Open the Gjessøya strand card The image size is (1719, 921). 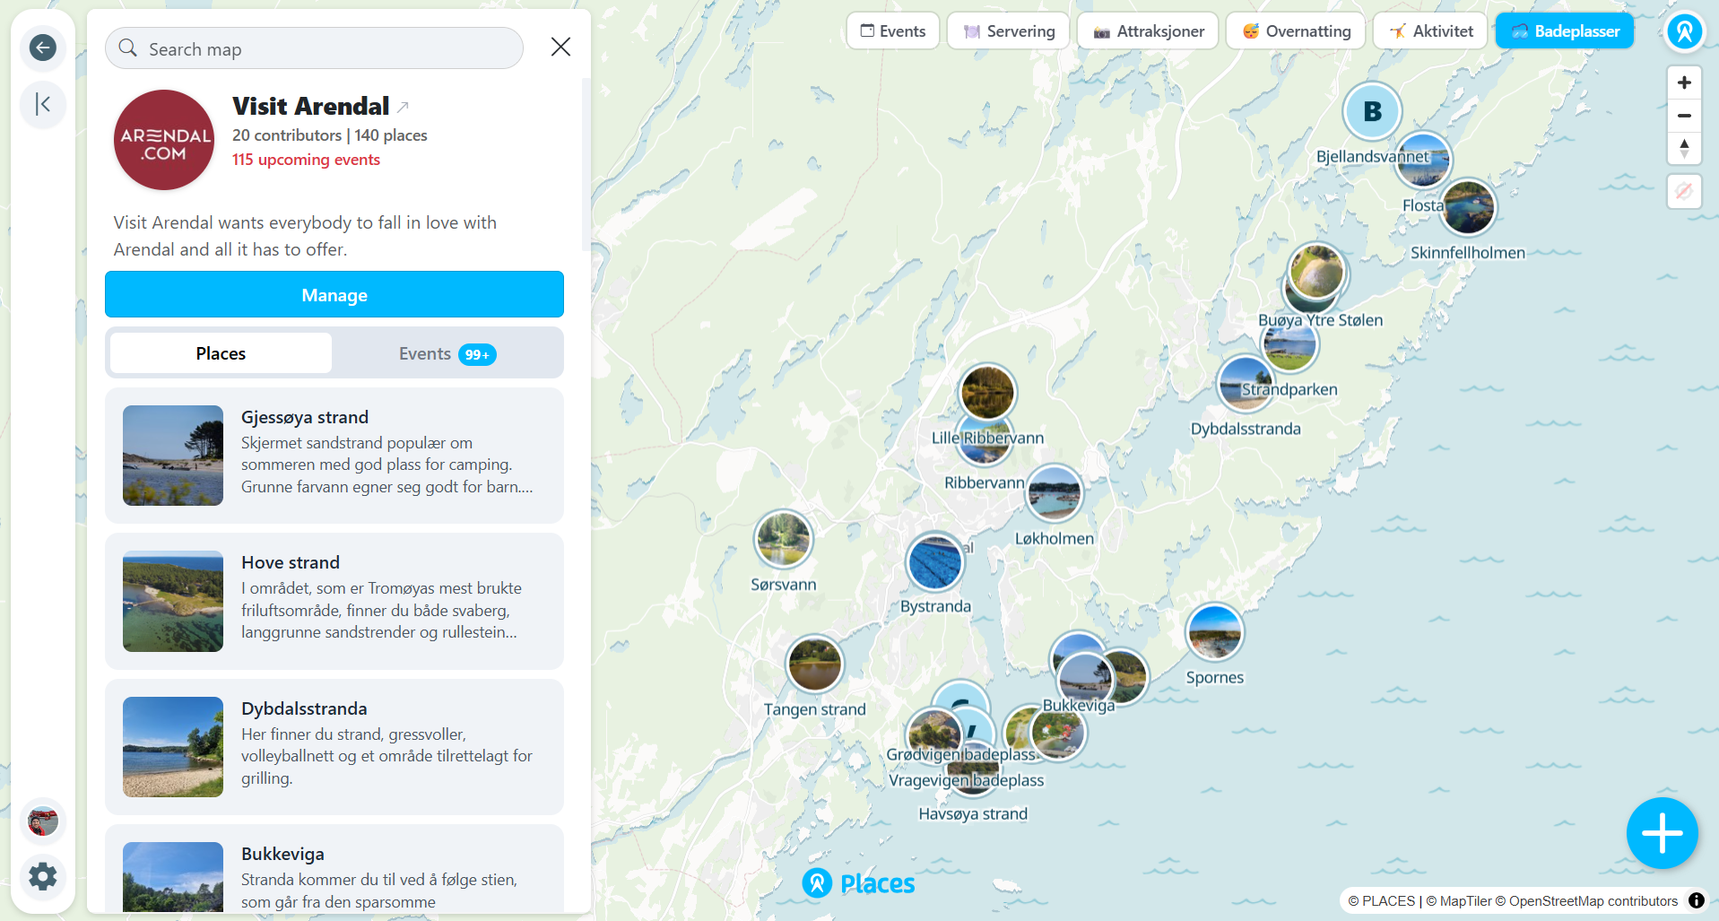point(334,456)
